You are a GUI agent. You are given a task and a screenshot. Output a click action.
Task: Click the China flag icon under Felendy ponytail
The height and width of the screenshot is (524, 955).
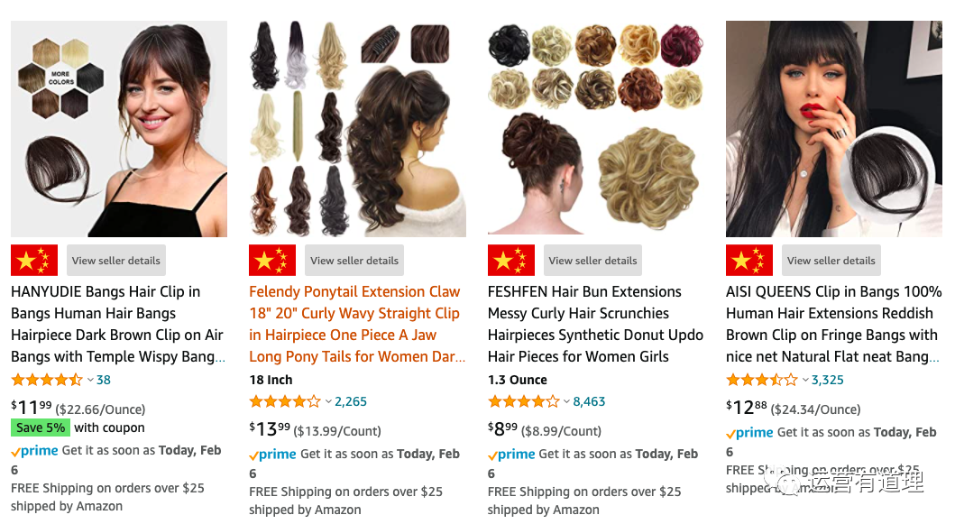[x=272, y=260]
